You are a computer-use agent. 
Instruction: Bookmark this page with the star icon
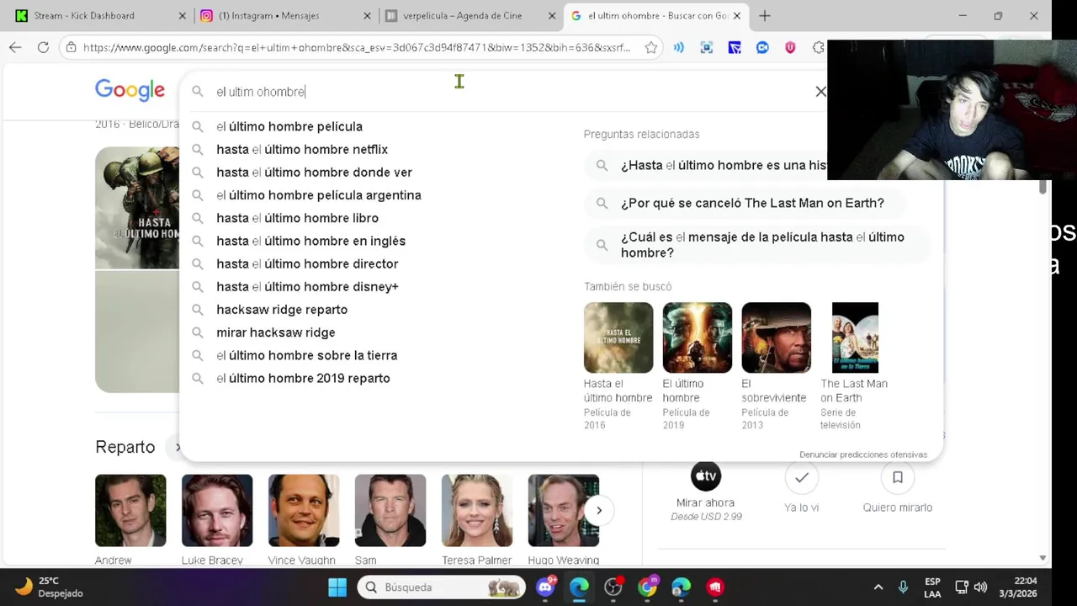point(650,48)
